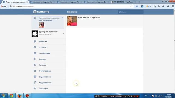Open the Windows Start button
This screenshot has width=175, height=98.
click(x=3, y=96)
